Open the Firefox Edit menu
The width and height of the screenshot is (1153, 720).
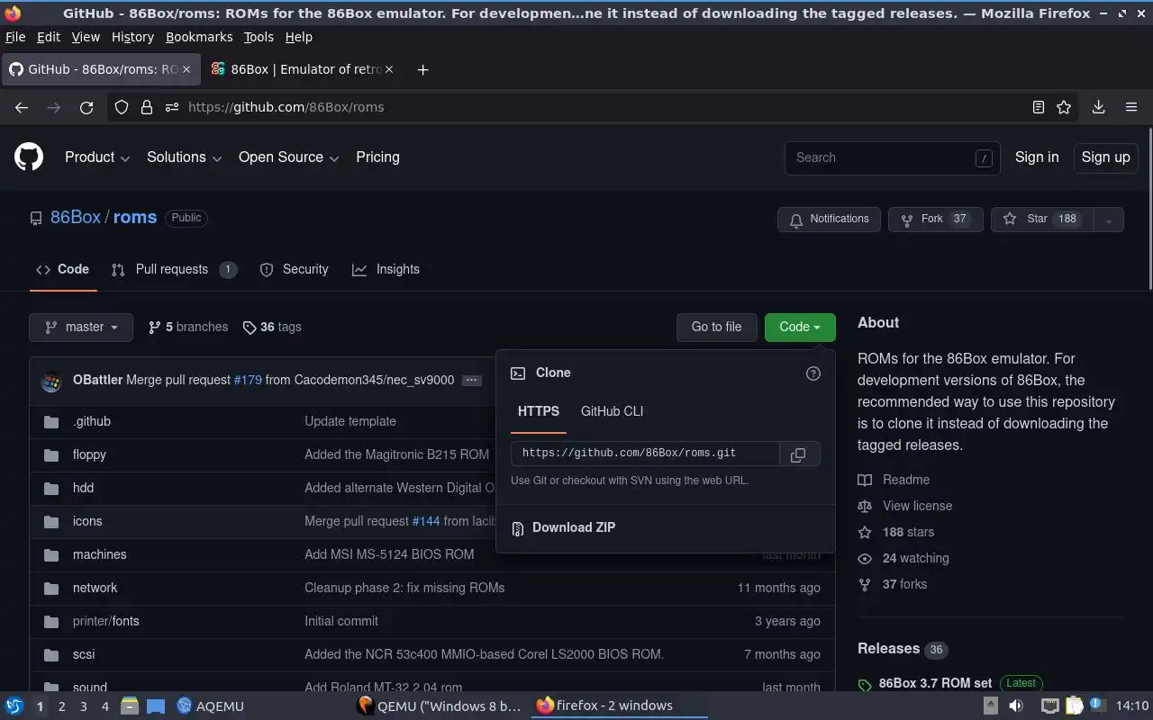click(x=49, y=37)
